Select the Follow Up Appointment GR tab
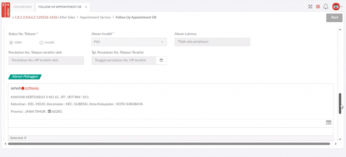The image size is (346, 157). tap(60, 7)
